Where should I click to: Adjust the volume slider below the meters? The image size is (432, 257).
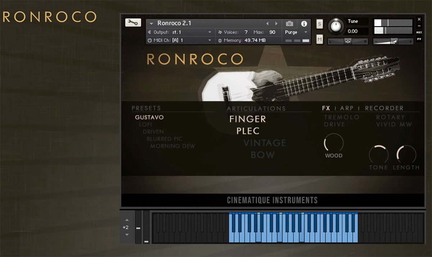tap(393, 41)
